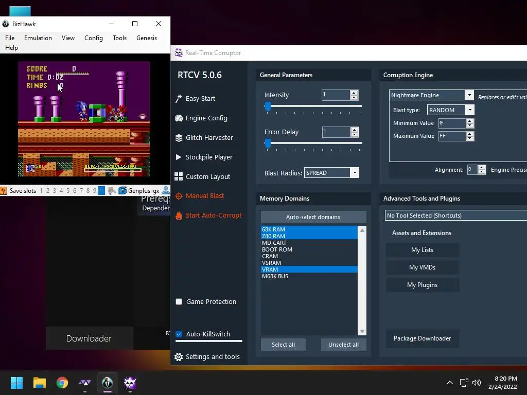Image resolution: width=527 pixels, height=395 pixels.
Task: Click the Intensity slider handle
Action: (x=268, y=106)
